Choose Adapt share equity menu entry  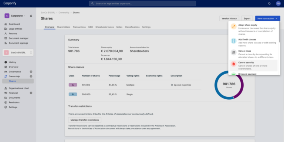254,29
